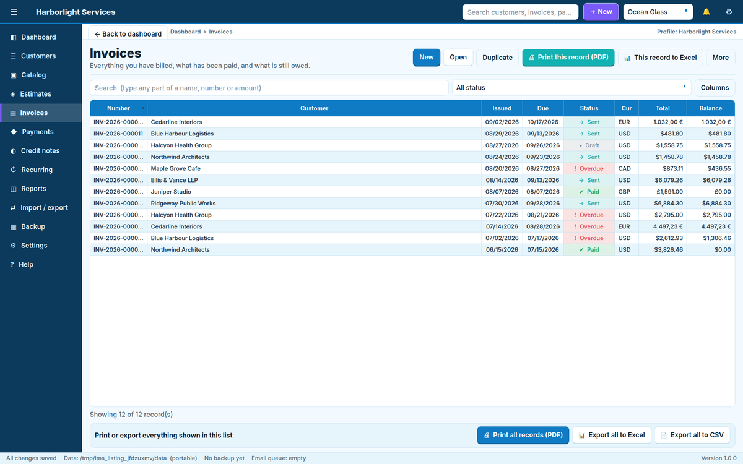Click the Estimates sidebar icon
The image size is (743, 464).
pyautogui.click(x=14, y=94)
